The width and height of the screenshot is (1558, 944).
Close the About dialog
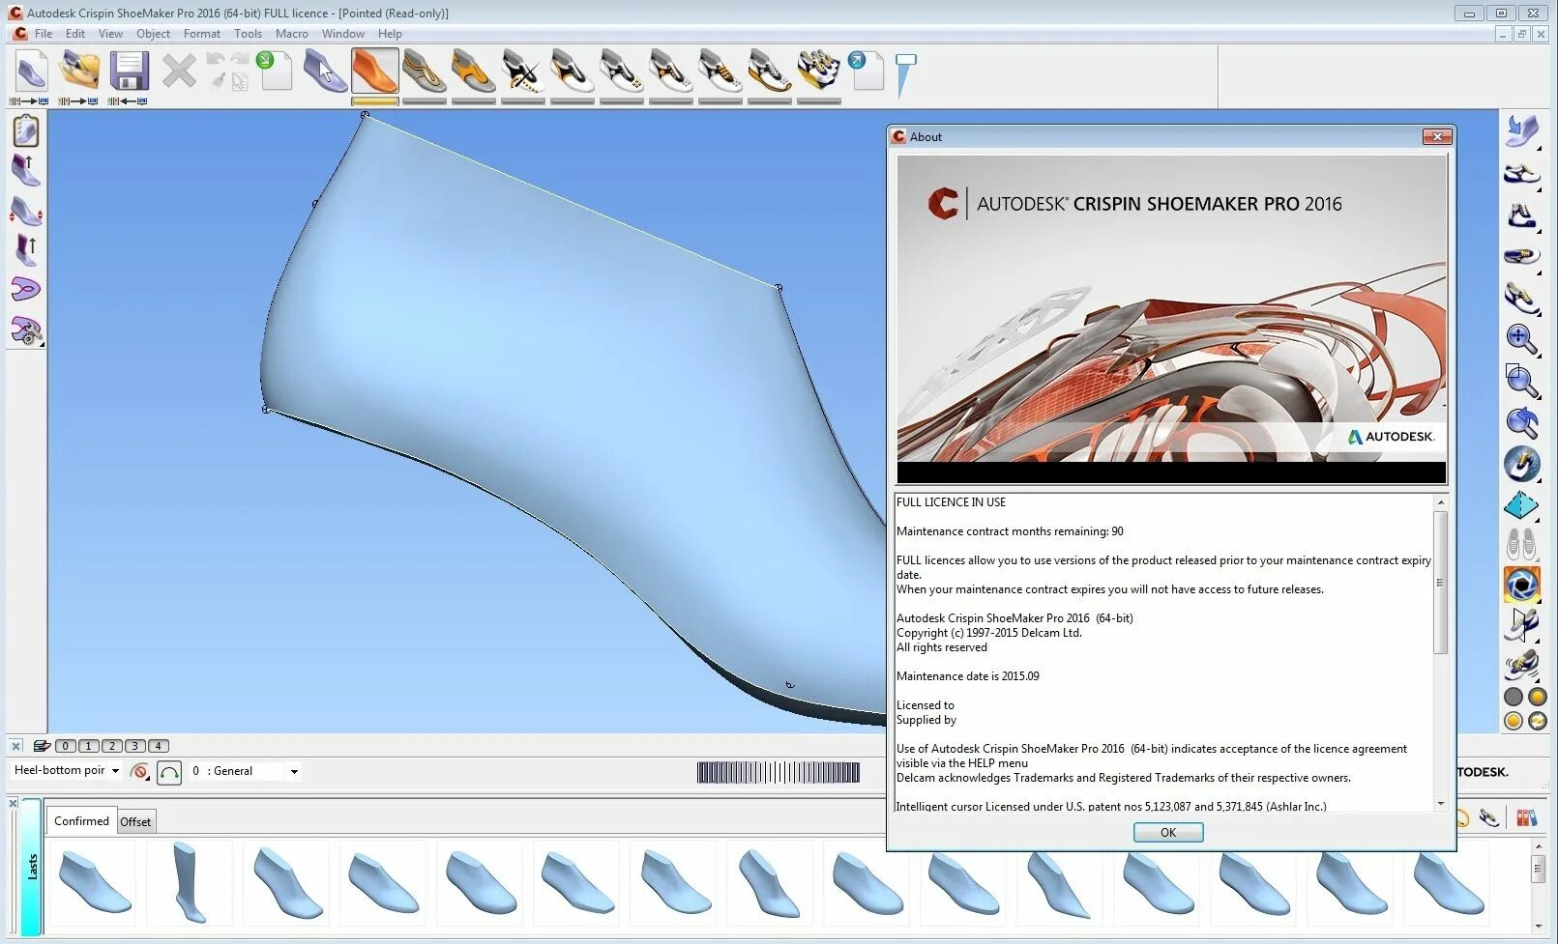pos(1437,136)
